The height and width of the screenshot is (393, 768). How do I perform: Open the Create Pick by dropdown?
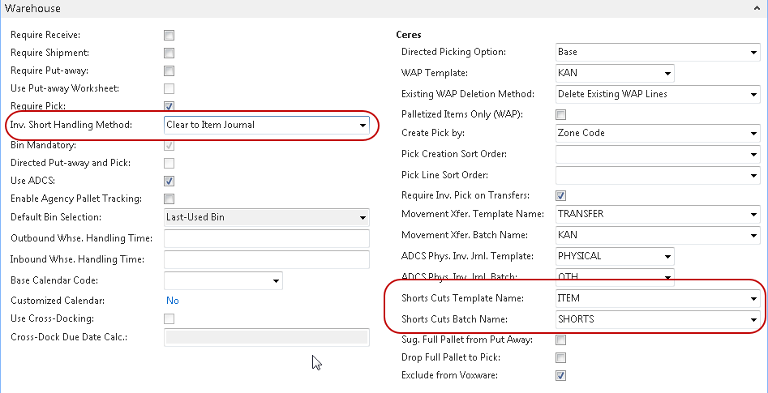coord(752,133)
